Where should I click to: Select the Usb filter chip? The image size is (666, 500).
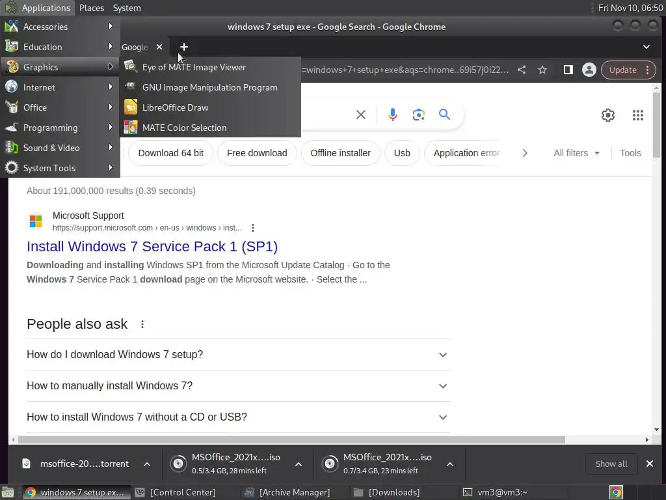402,153
